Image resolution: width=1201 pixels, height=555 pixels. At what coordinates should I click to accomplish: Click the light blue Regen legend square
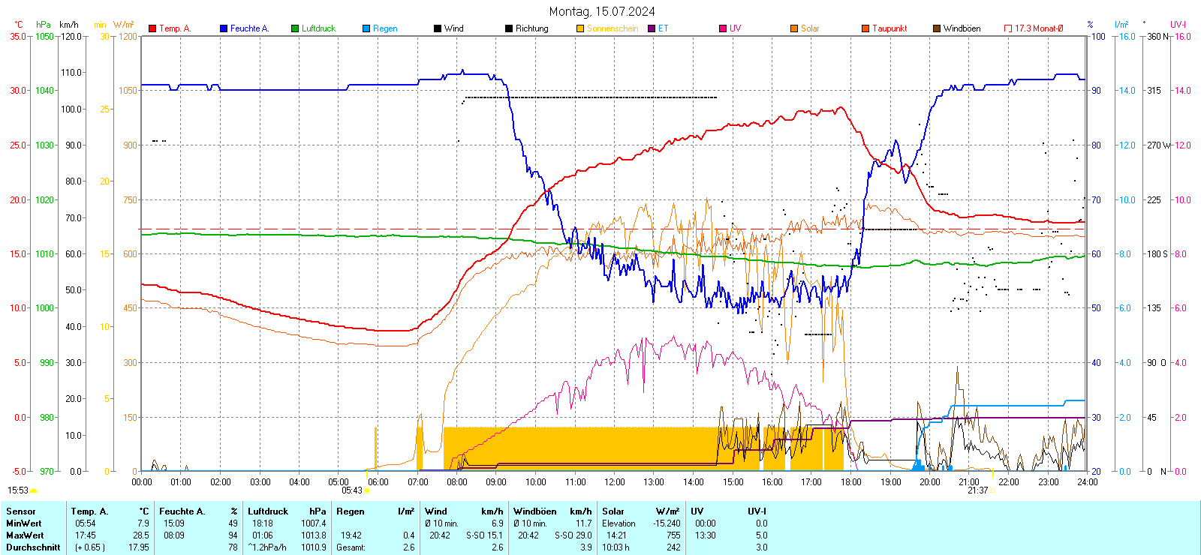(x=366, y=28)
